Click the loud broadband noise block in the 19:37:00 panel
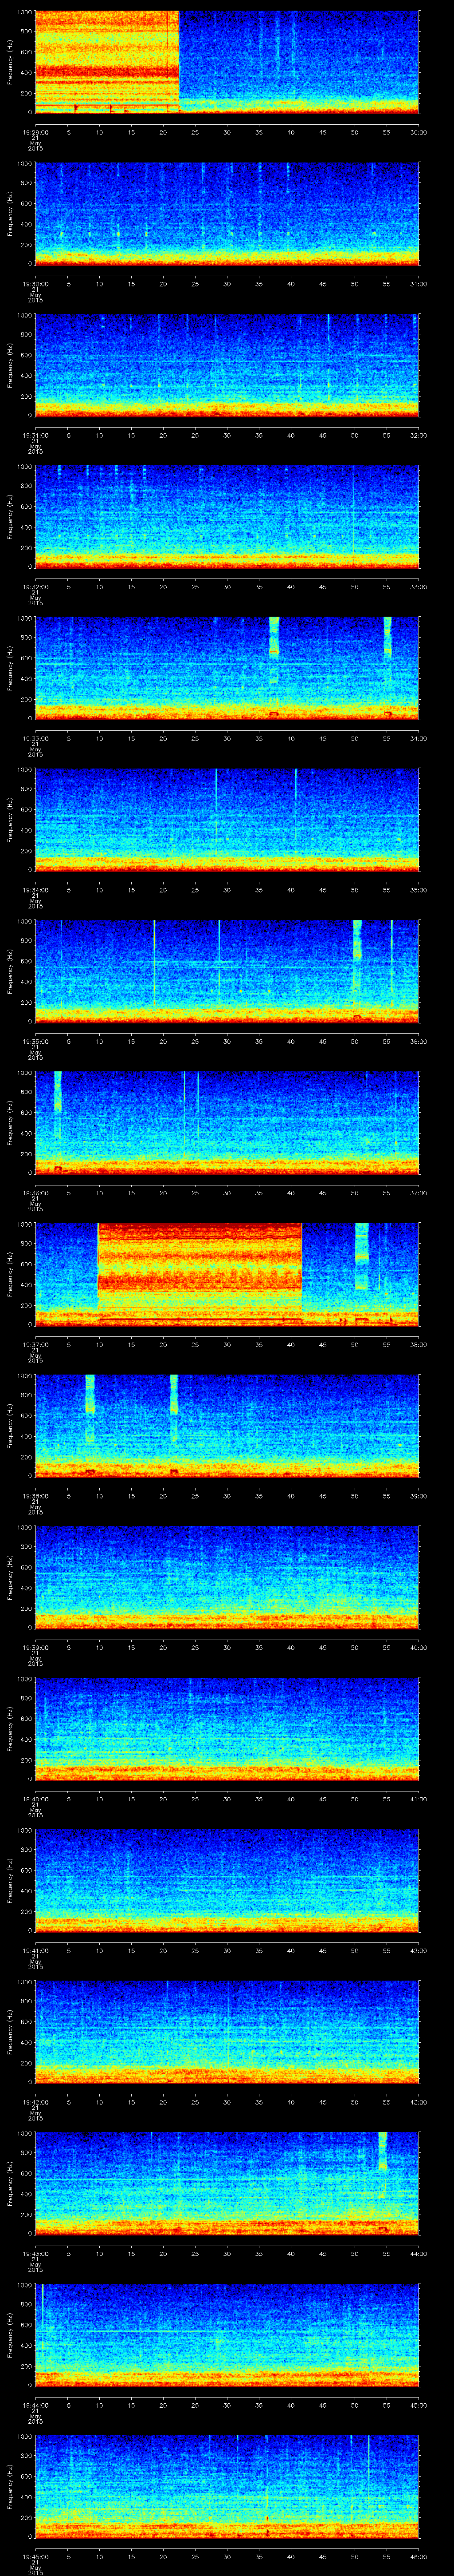Viewport: 454px width, 2576px height. (x=200, y=1274)
